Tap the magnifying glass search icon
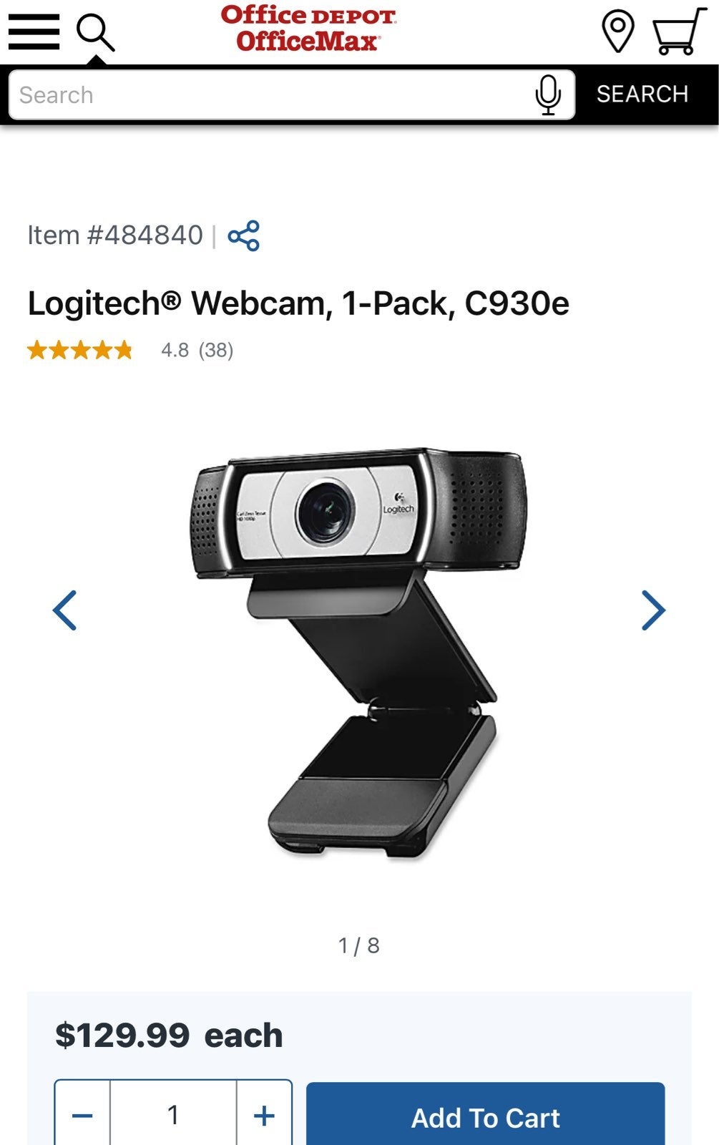Viewport: 719px width, 1145px height. tap(95, 32)
